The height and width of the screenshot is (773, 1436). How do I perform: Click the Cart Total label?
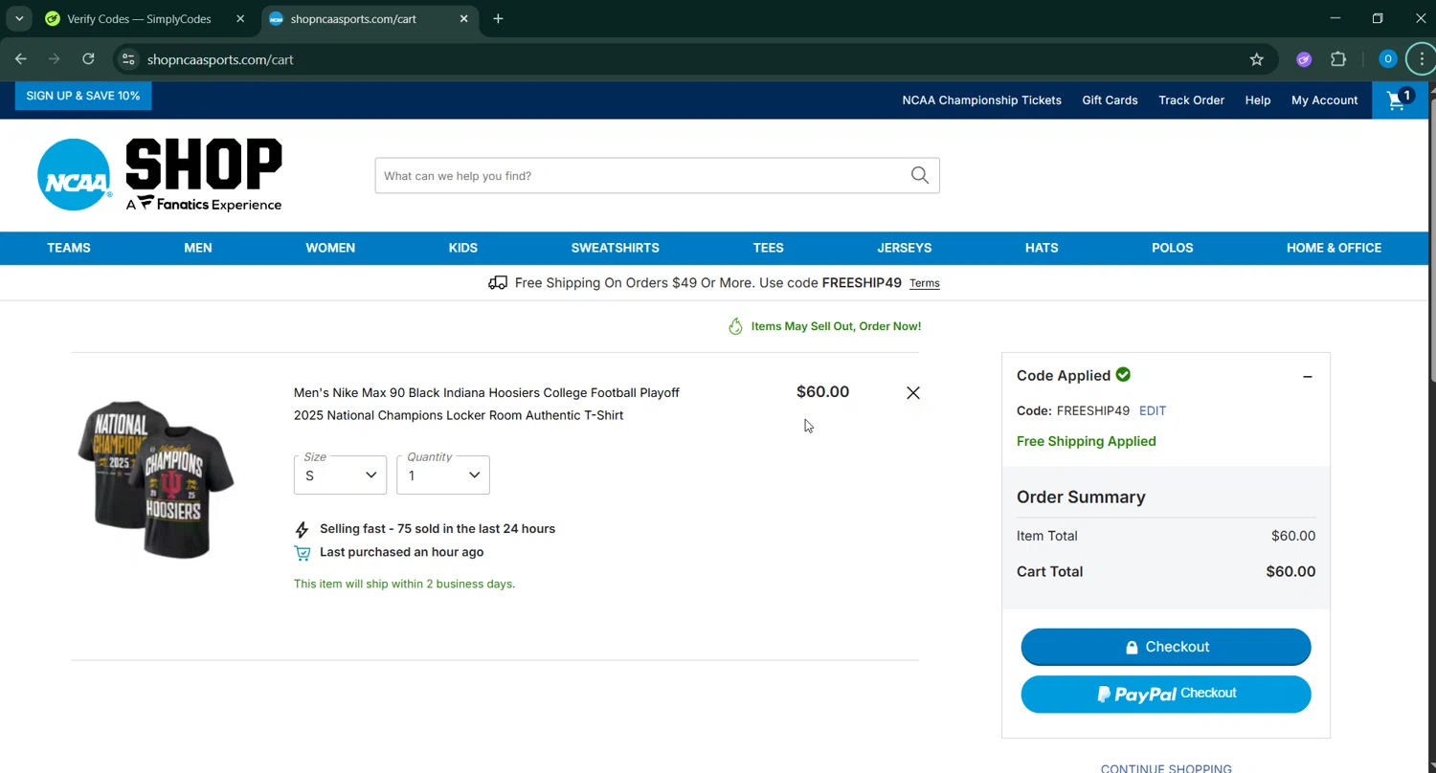[1050, 571]
